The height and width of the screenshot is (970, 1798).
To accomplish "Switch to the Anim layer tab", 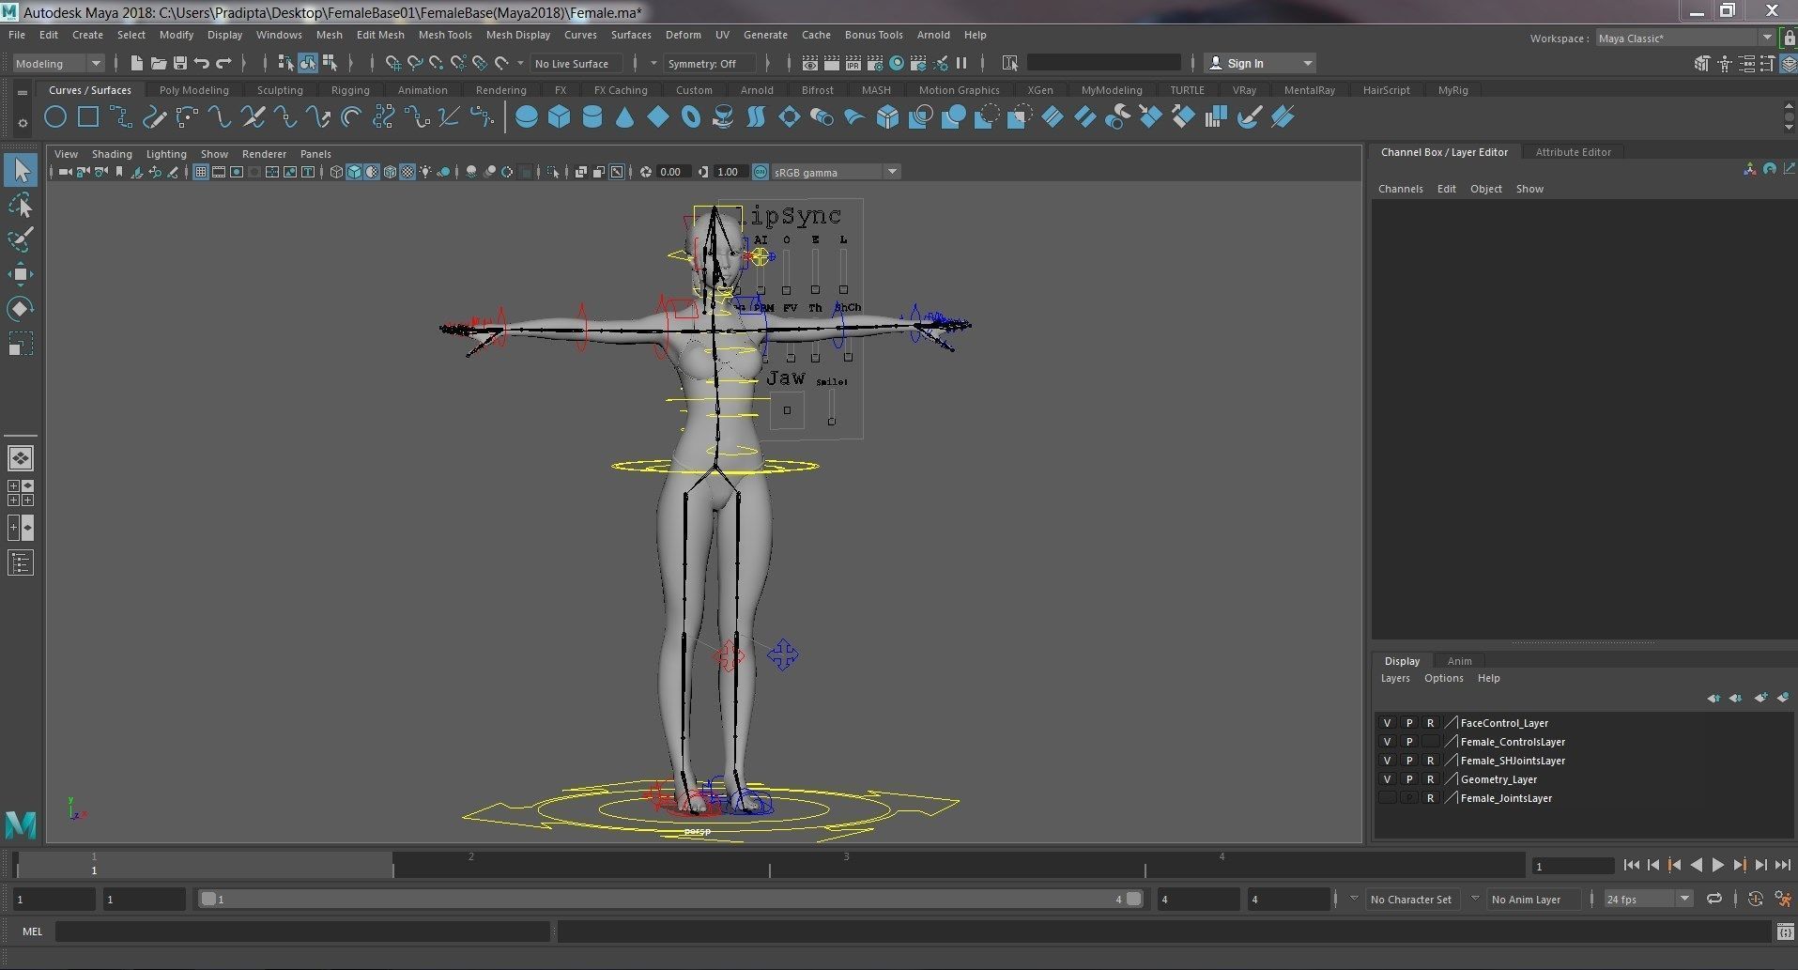I will (1459, 661).
